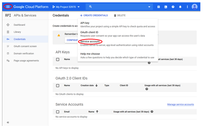Click the OAuth Name column header
This screenshot has width=203, height=130.
pos(67,85)
